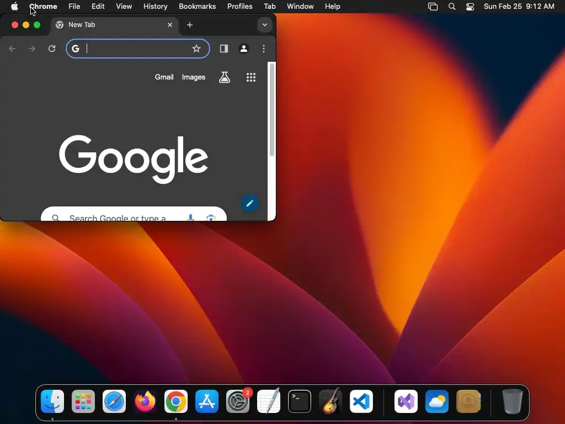Open Control Center in the menu bar
The image size is (565, 424).
pyautogui.click(x=470, y=7)
